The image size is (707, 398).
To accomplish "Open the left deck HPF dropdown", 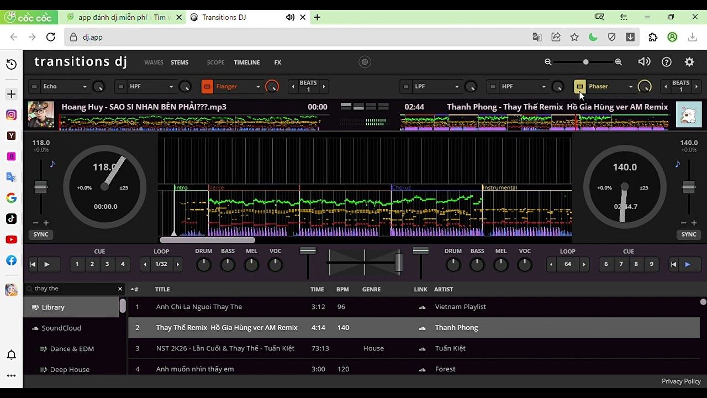I will click(171, 87).
